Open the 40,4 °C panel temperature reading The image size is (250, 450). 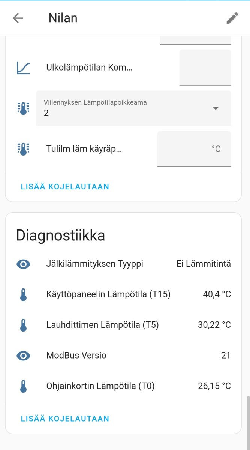click(217, 295)
